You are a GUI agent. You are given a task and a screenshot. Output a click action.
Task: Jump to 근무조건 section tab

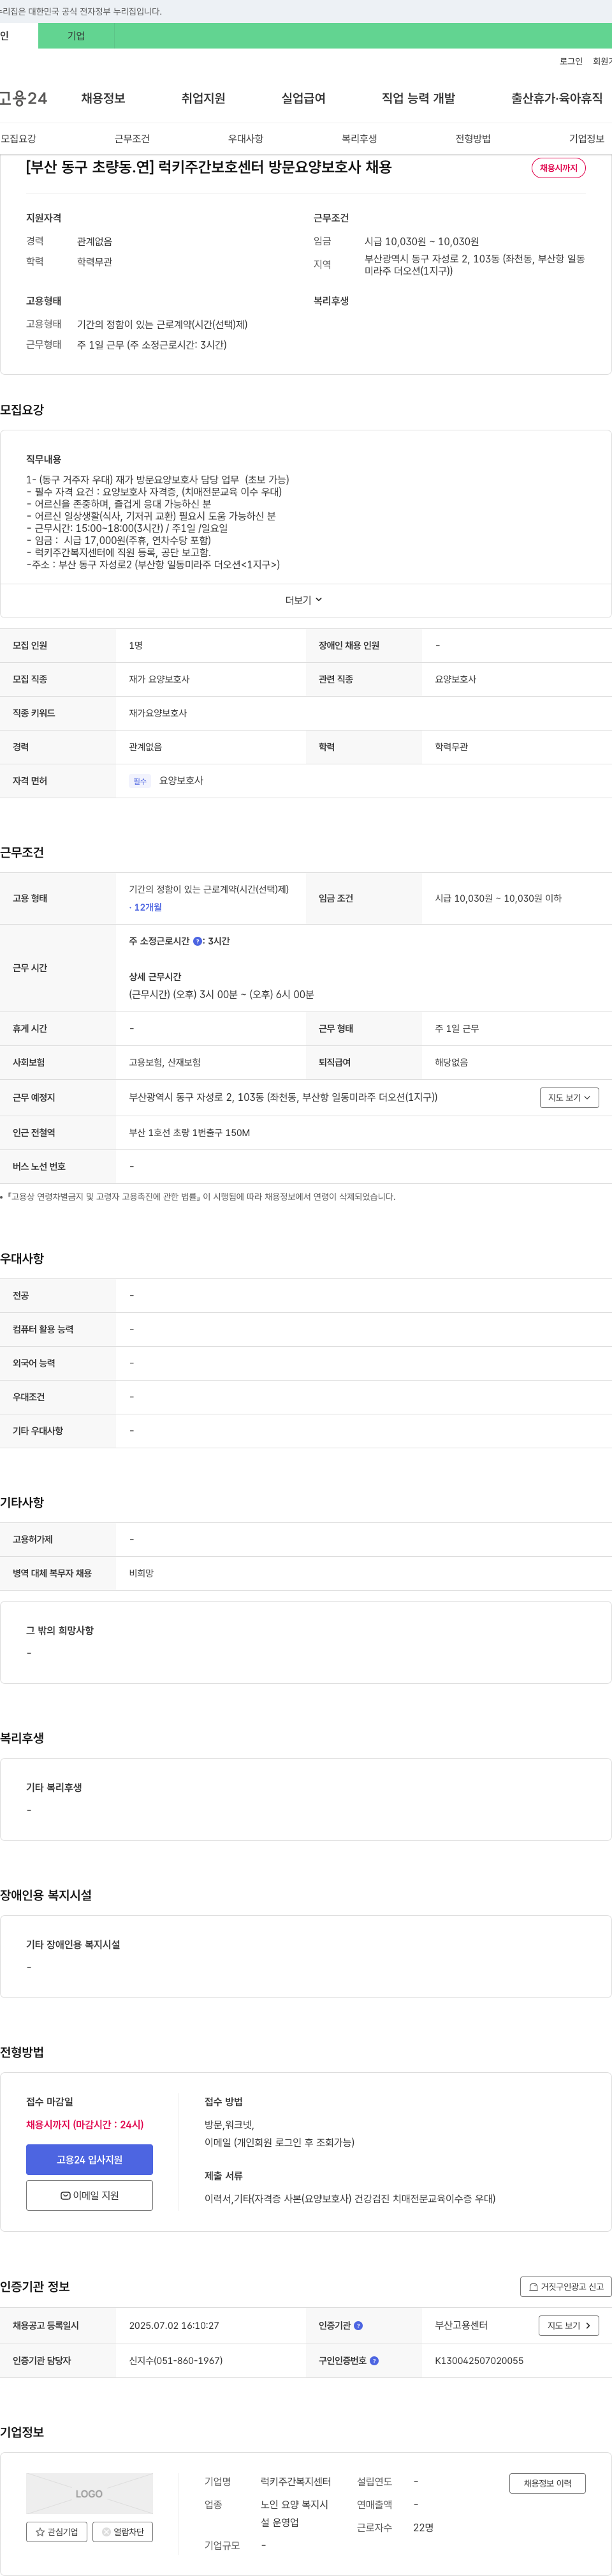point(132,138)
